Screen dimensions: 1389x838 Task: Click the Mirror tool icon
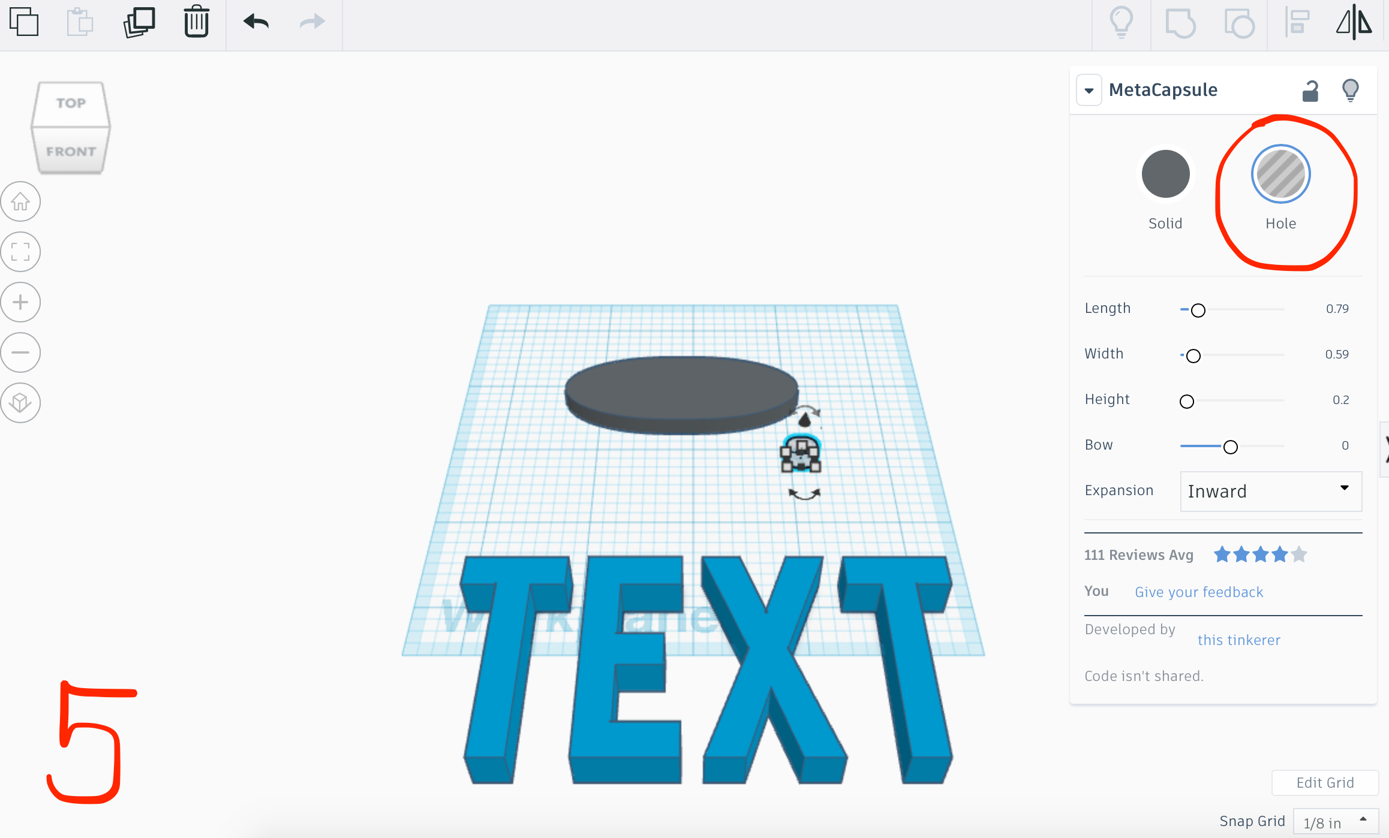point(1354,23)
